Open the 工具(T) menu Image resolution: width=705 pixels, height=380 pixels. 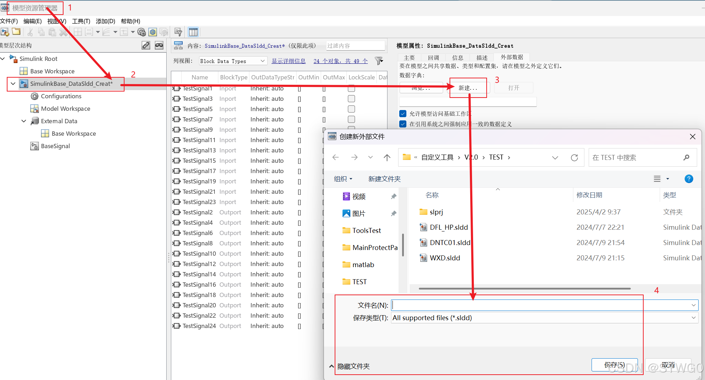coord(81,21)
